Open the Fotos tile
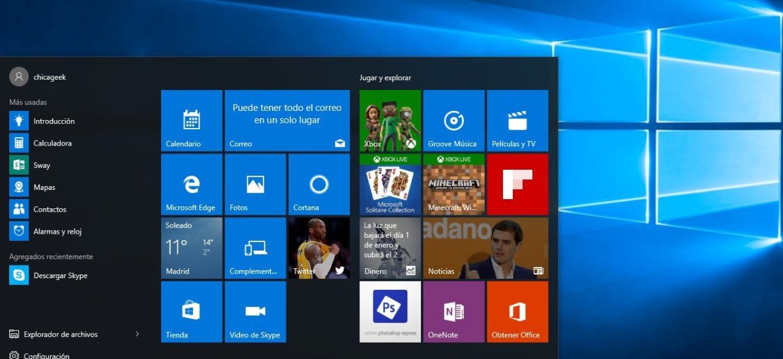This screenshot has height=359, width=783. point(255,185)
